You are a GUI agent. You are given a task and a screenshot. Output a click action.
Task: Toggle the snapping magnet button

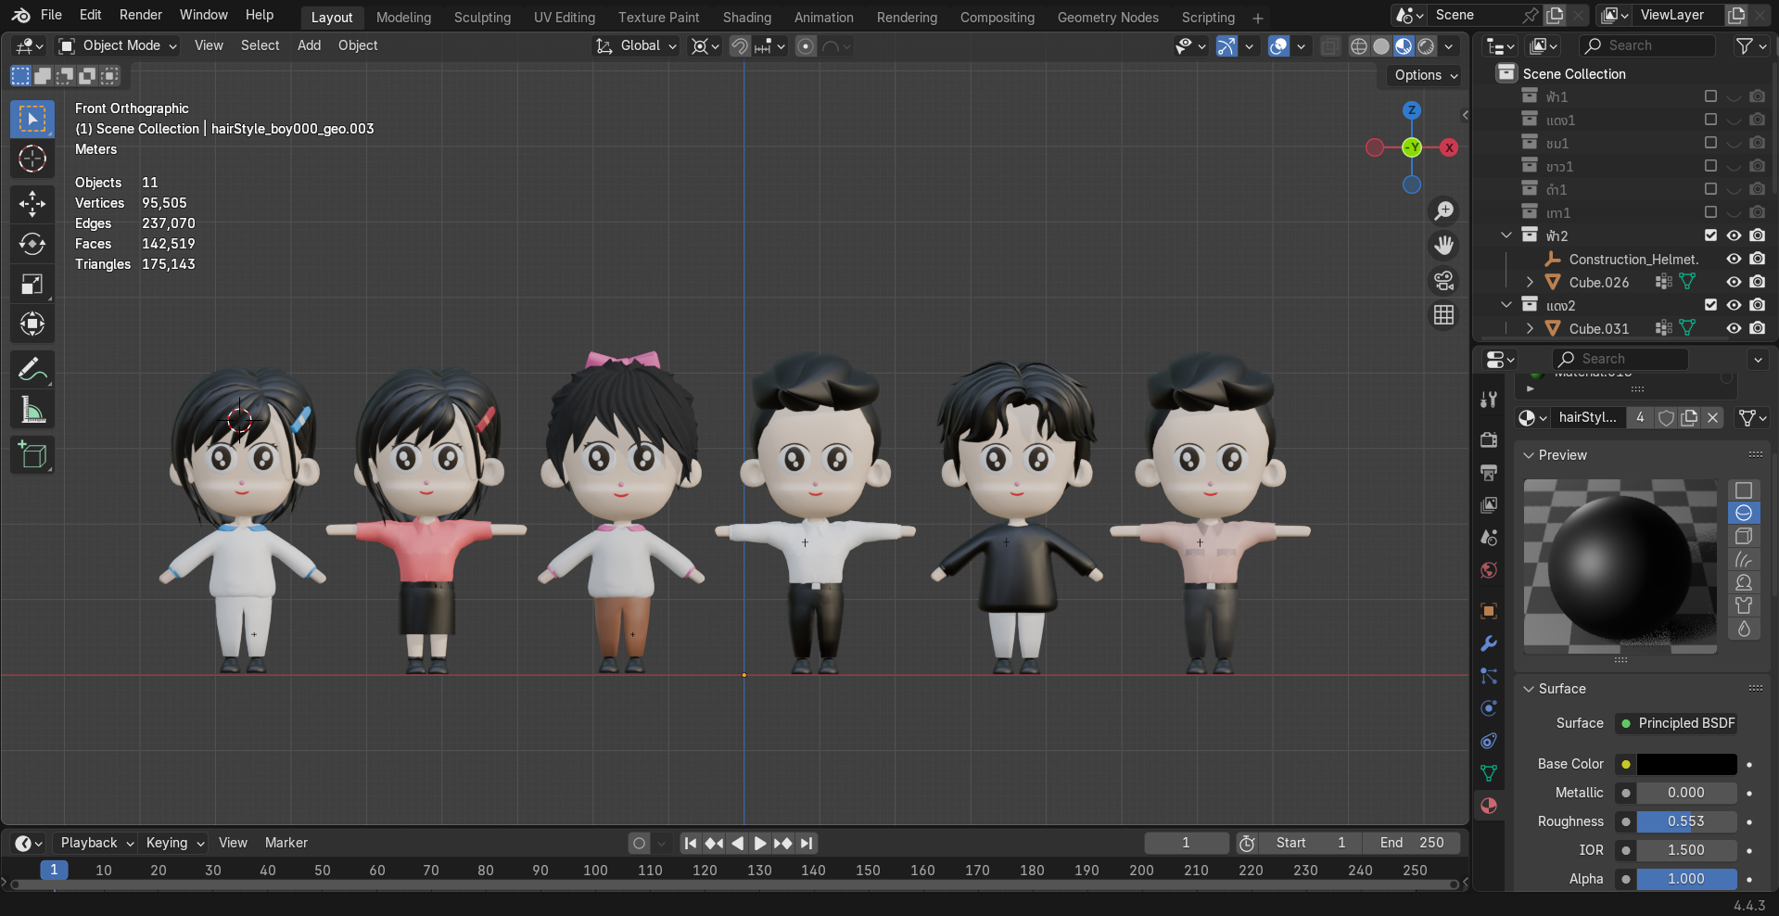[740, 46]
